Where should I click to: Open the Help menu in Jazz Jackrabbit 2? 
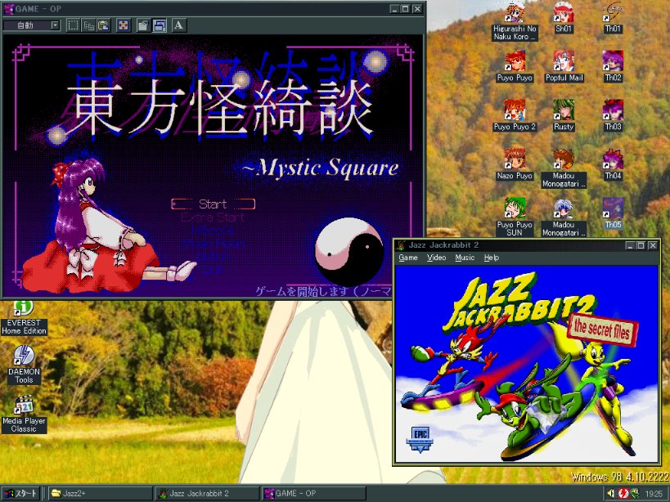click(x=492, y=258)
